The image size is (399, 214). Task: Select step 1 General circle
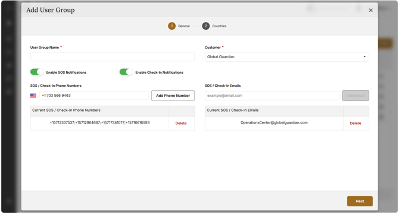tap(172, 26)
